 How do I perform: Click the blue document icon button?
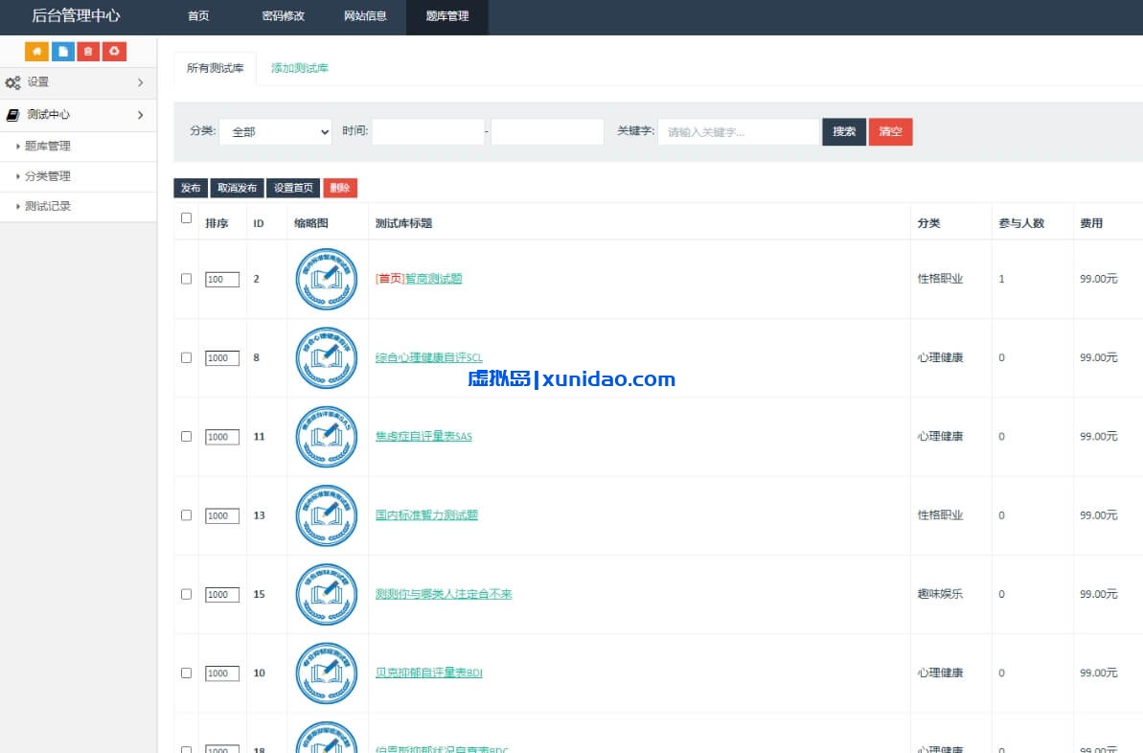(x=62, y=52)
